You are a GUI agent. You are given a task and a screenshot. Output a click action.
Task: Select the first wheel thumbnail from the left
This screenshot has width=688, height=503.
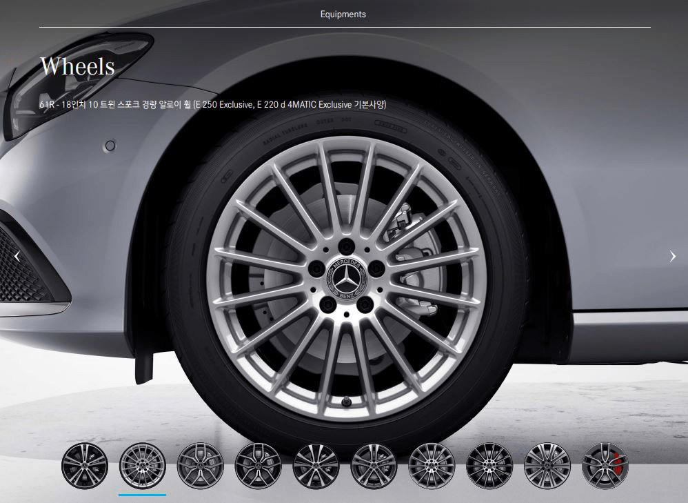point(85,466)
